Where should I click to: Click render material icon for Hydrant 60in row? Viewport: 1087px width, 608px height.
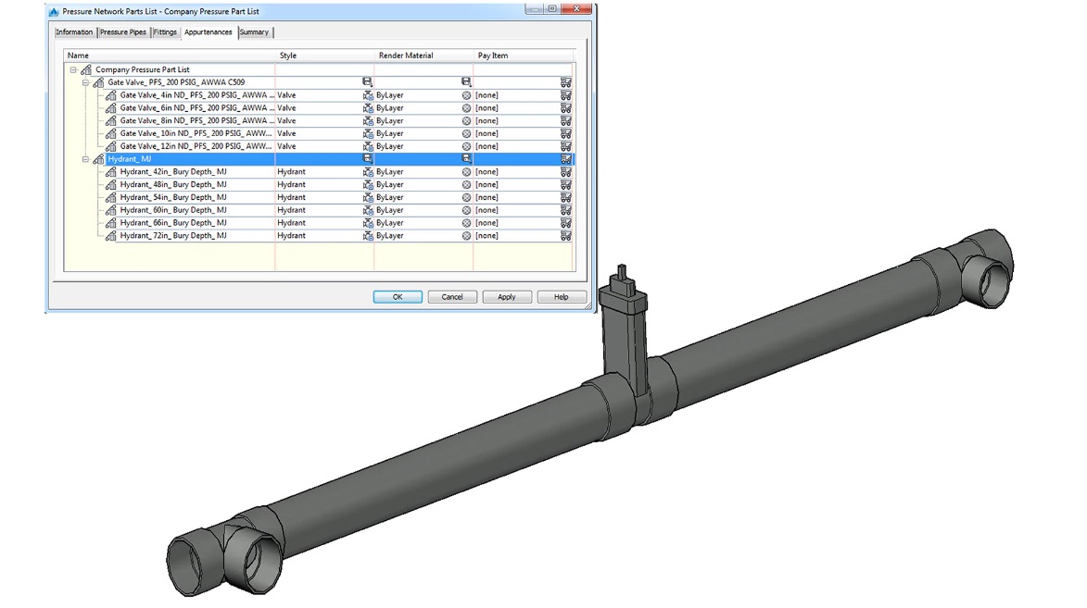click(x=466, y=210)
